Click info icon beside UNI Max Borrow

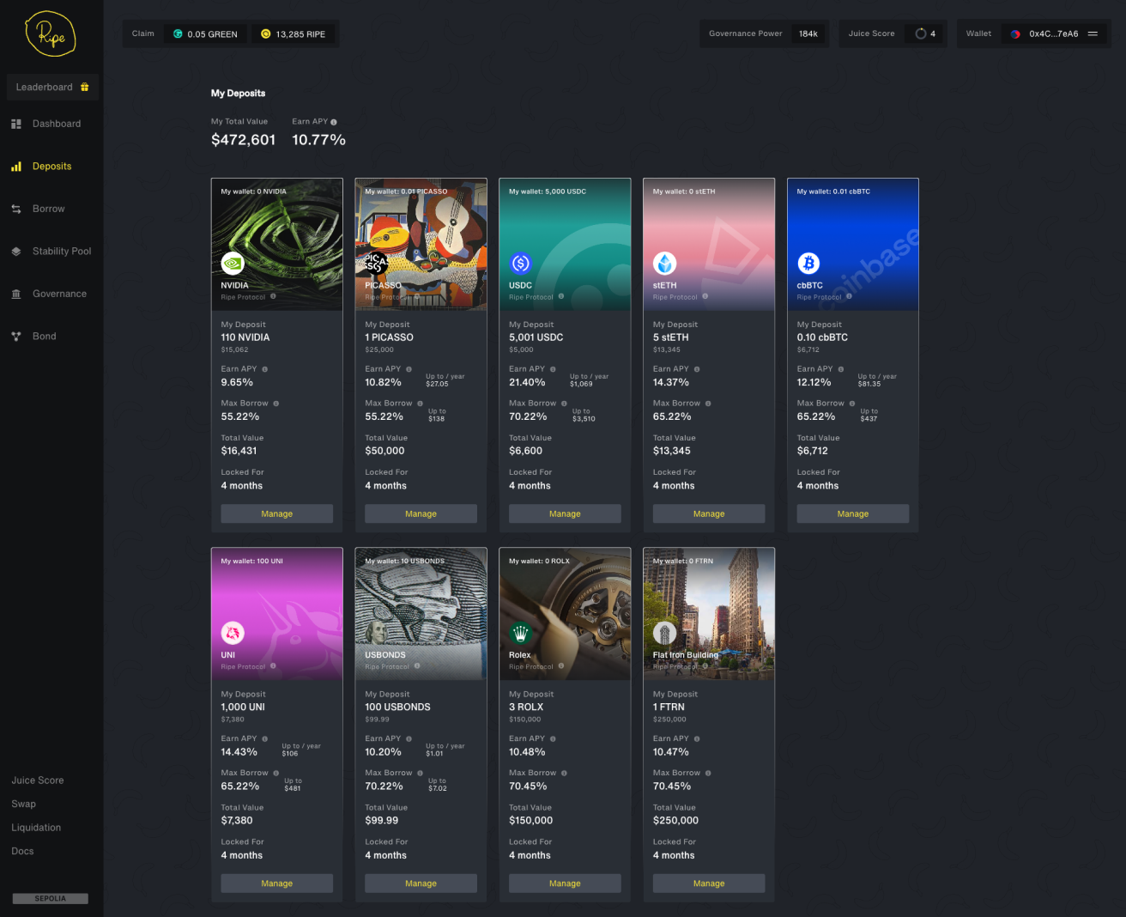click(x=276, y=774)
